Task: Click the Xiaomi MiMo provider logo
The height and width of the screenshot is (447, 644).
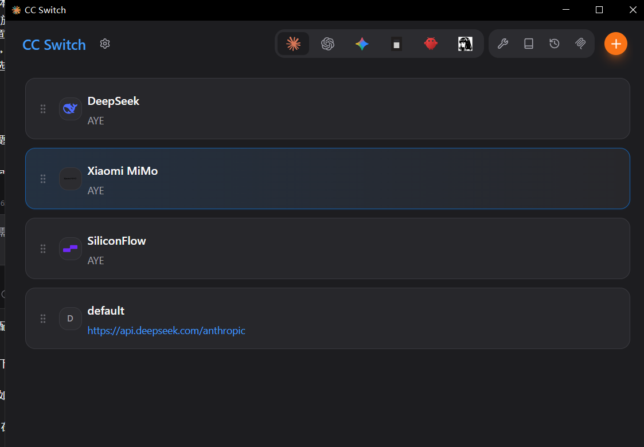Action: [70, 179]
